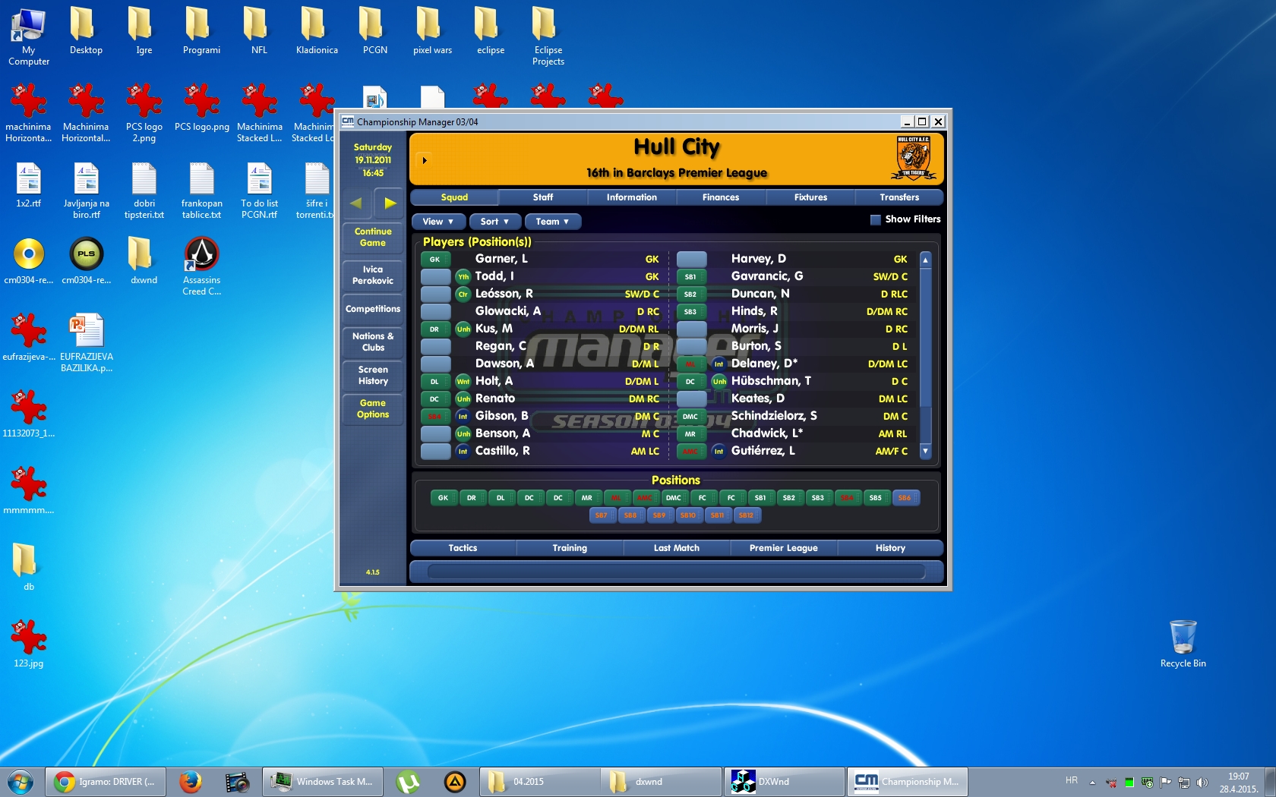This screenshot has height=797, width=1276.
Task: Go to the Finances tab
Action: pyautogui.click(x=721, y=197)
